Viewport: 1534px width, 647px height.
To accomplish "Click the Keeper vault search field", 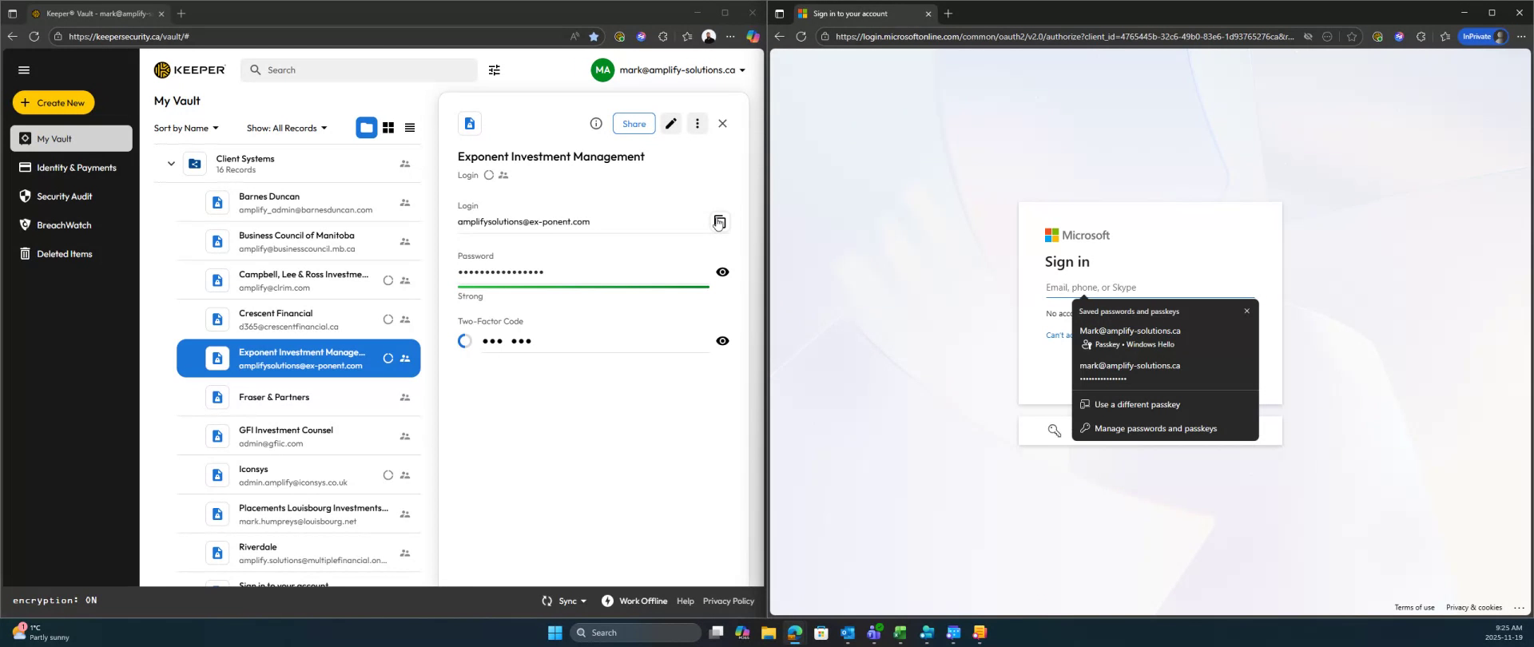I will click(359, 70).
